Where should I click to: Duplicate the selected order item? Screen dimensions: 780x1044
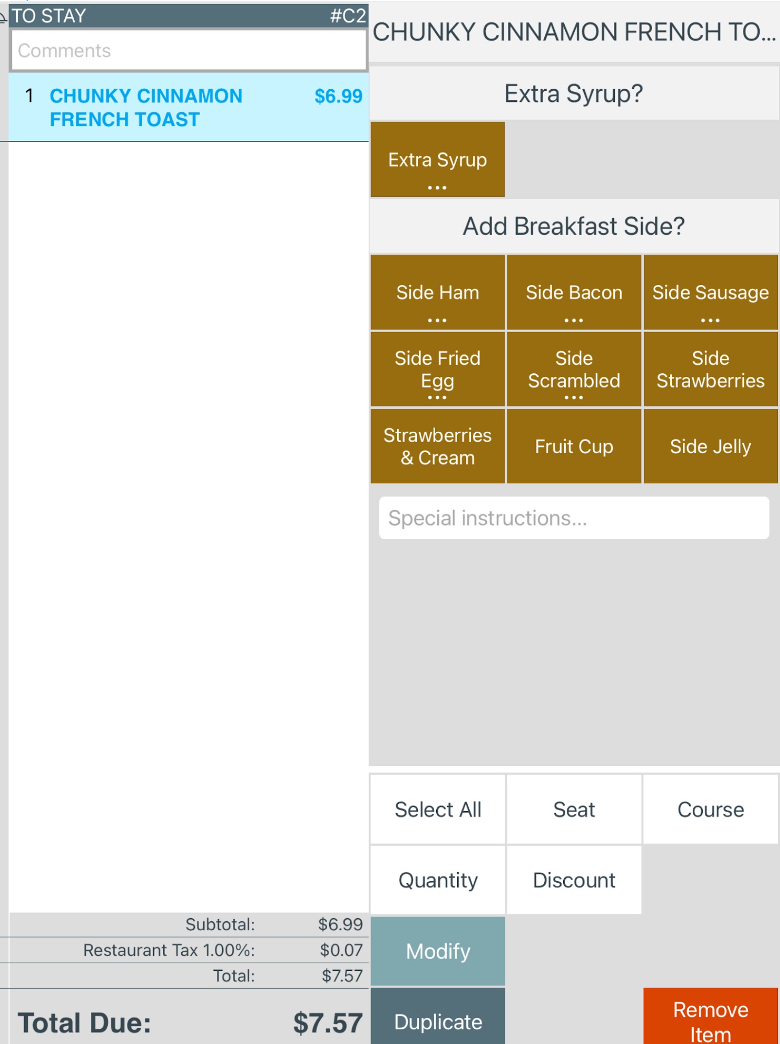tap(437, 1021)
